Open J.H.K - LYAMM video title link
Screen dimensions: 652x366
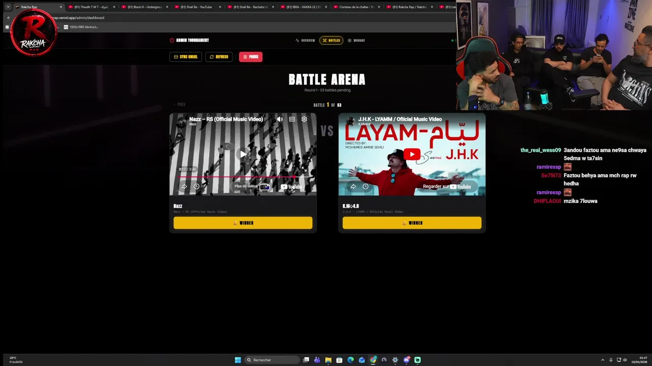click(x=400, y=119)
